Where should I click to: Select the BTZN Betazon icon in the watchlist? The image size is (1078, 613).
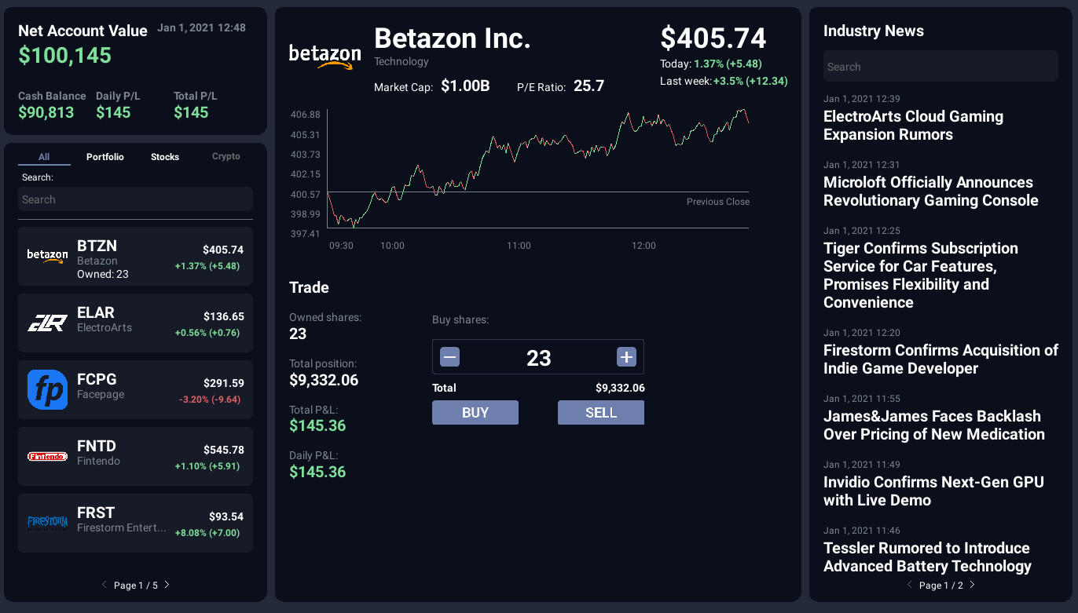46,254
